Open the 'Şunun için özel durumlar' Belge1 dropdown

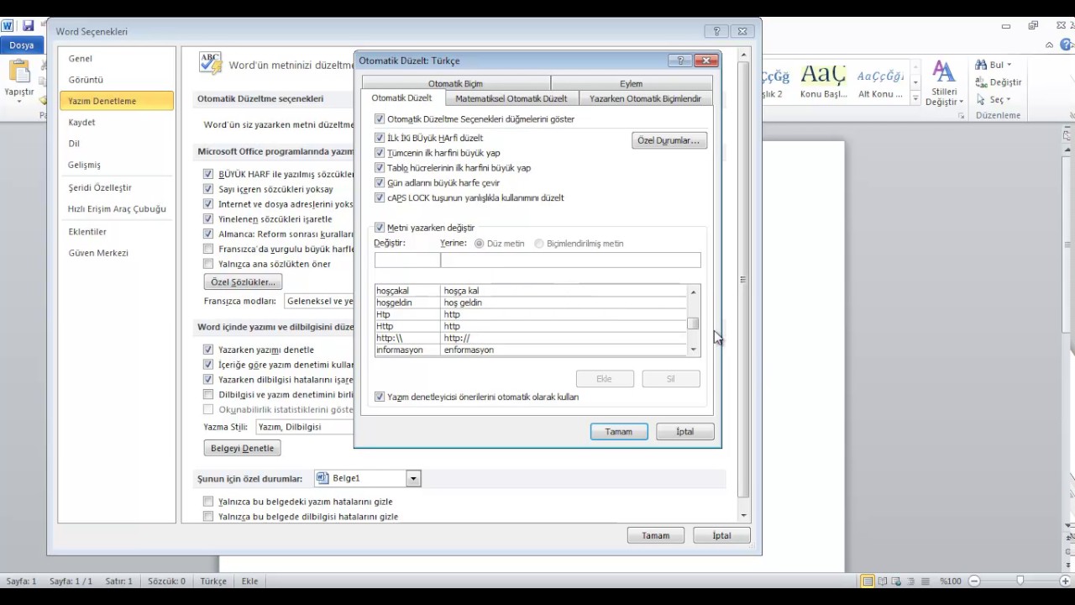pyautogui.click(x=412, y=479)
